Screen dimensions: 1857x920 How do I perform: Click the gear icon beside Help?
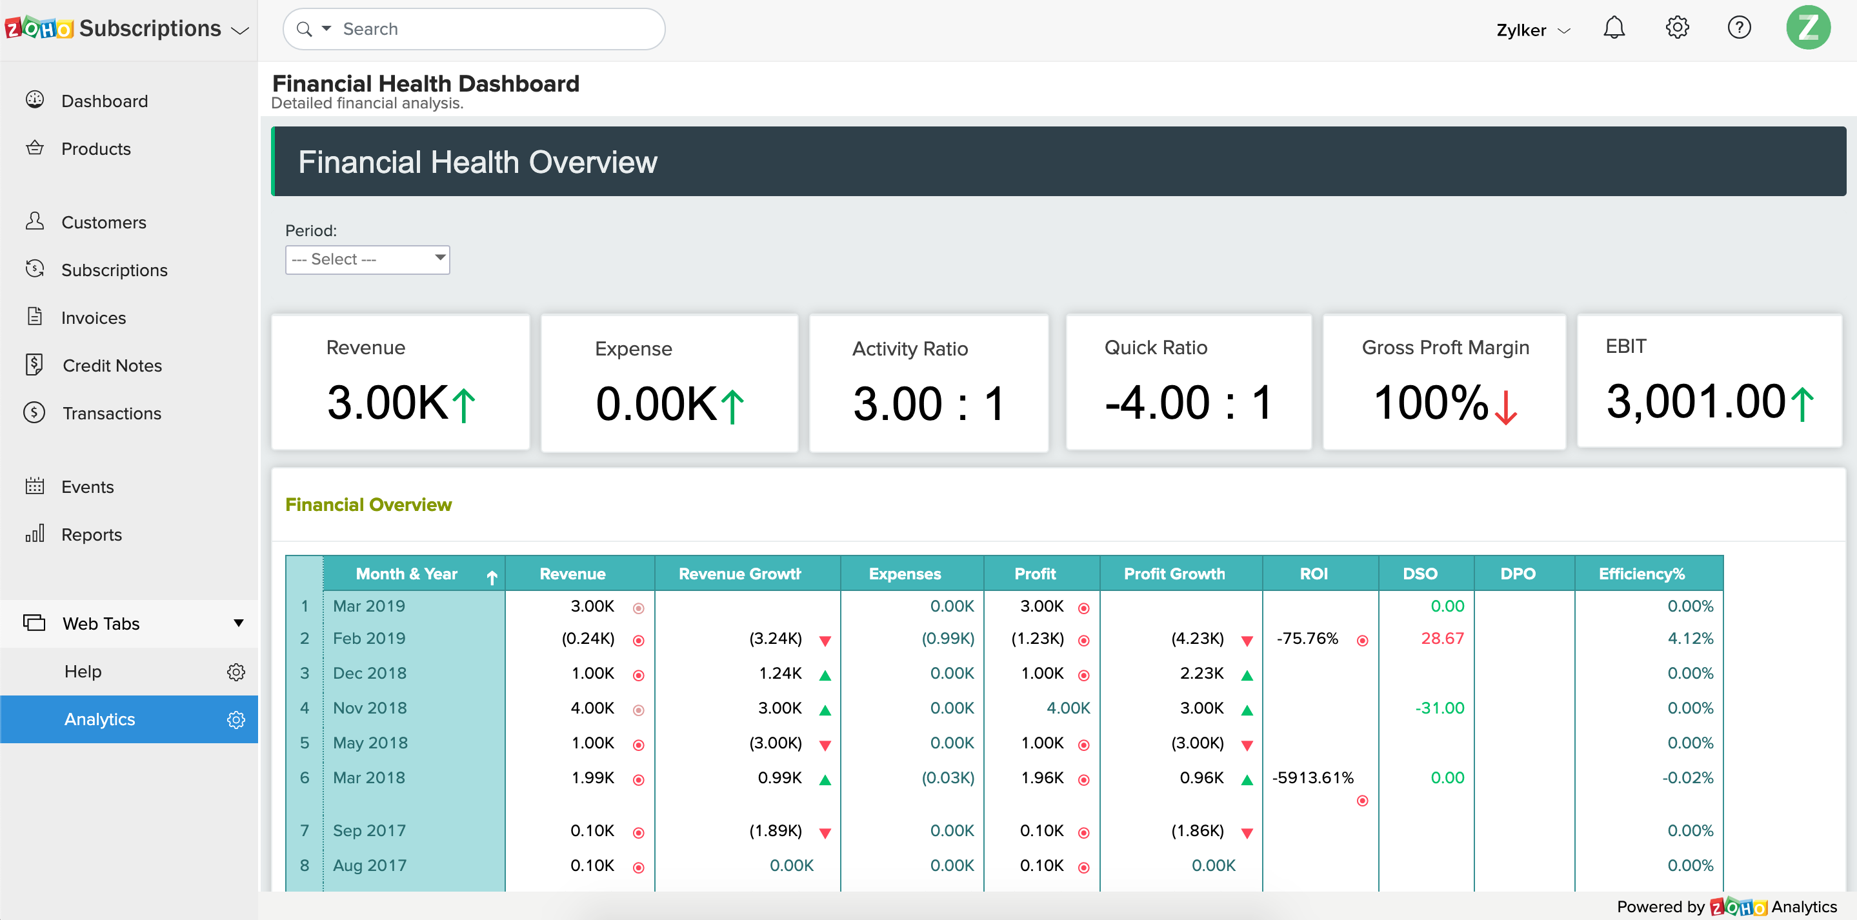(236, 672)
